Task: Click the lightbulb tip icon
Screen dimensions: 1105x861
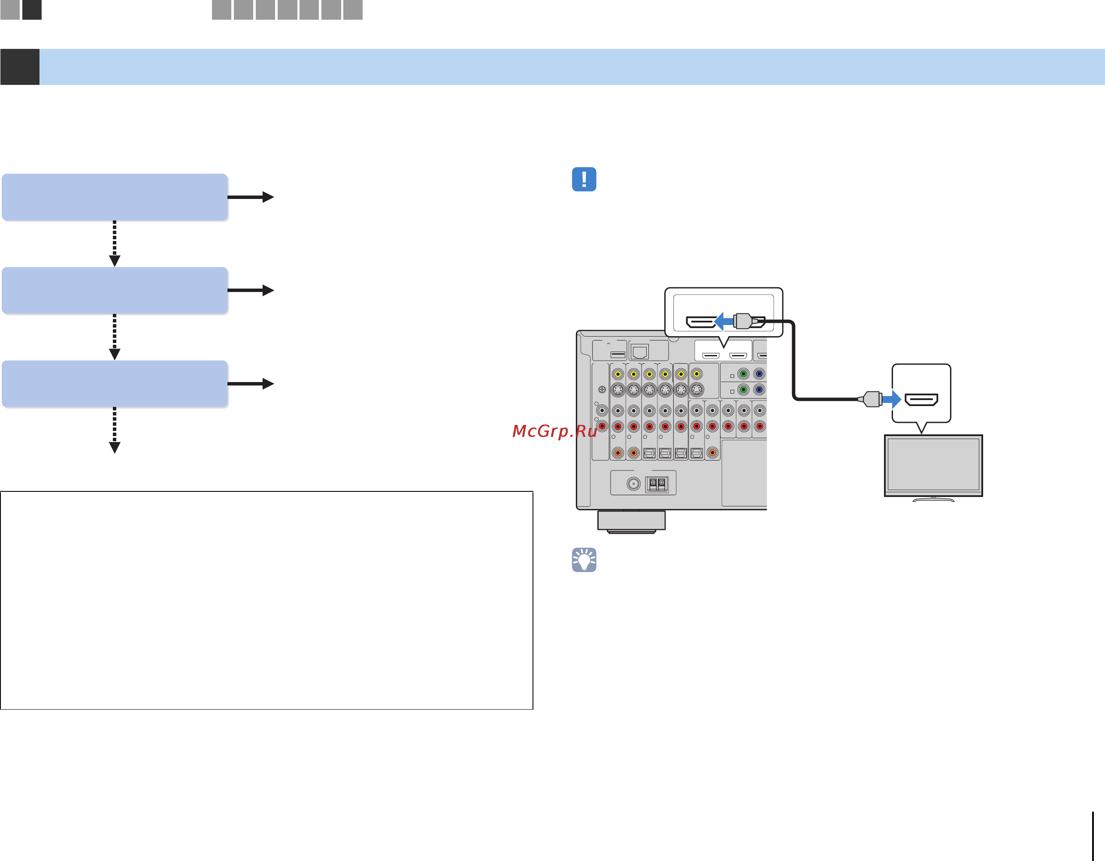Action: coord(584,560)
